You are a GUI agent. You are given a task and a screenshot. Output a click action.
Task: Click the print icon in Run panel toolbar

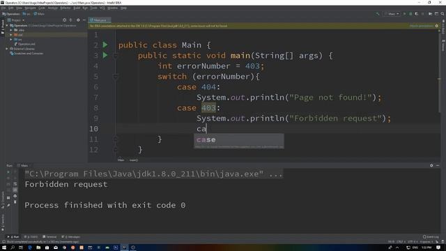click(15, 196)
